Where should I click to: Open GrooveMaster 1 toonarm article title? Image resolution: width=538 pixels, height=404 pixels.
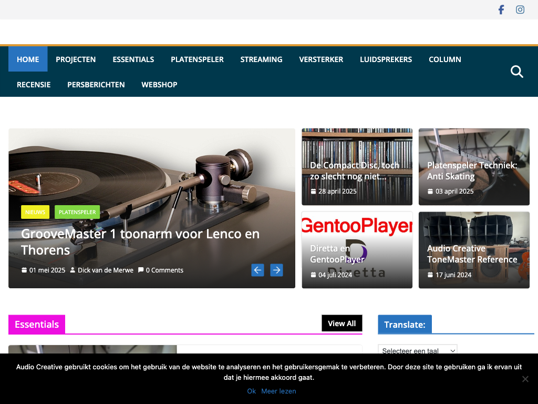[140, 242]
